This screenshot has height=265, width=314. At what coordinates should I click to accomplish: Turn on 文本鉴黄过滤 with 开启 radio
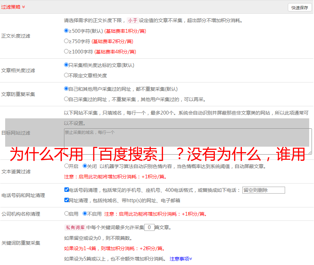[66, 166]
